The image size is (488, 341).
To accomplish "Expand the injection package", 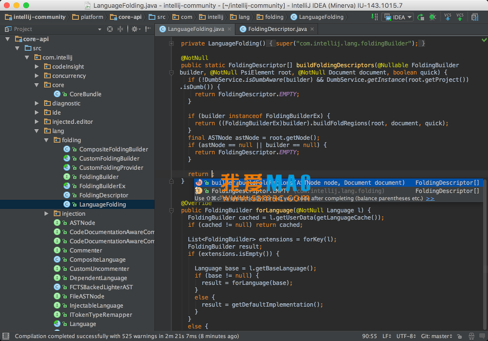I will pyautogui.click(x=46, y=214).
